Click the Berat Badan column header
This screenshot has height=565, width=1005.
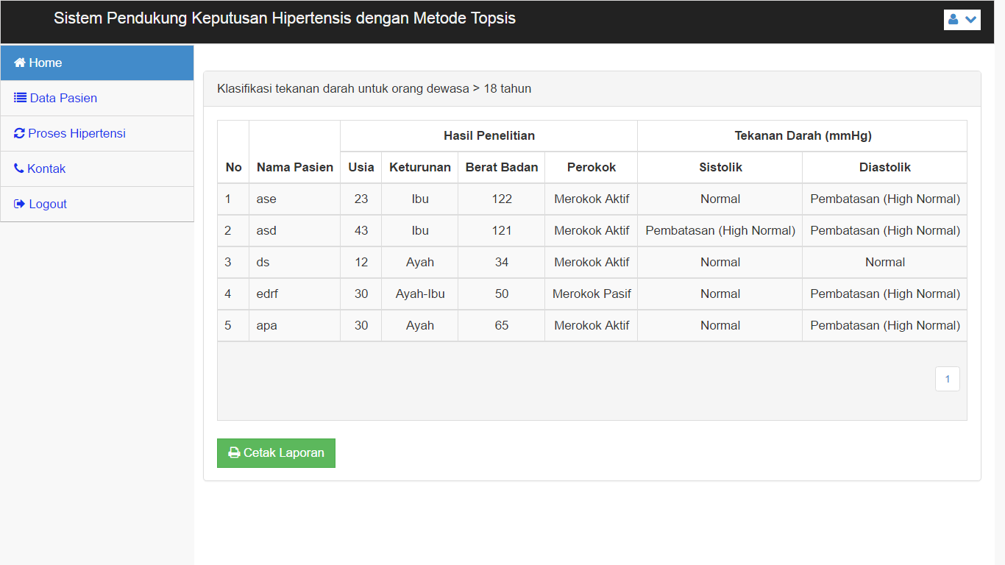click(x=502, y=167)
